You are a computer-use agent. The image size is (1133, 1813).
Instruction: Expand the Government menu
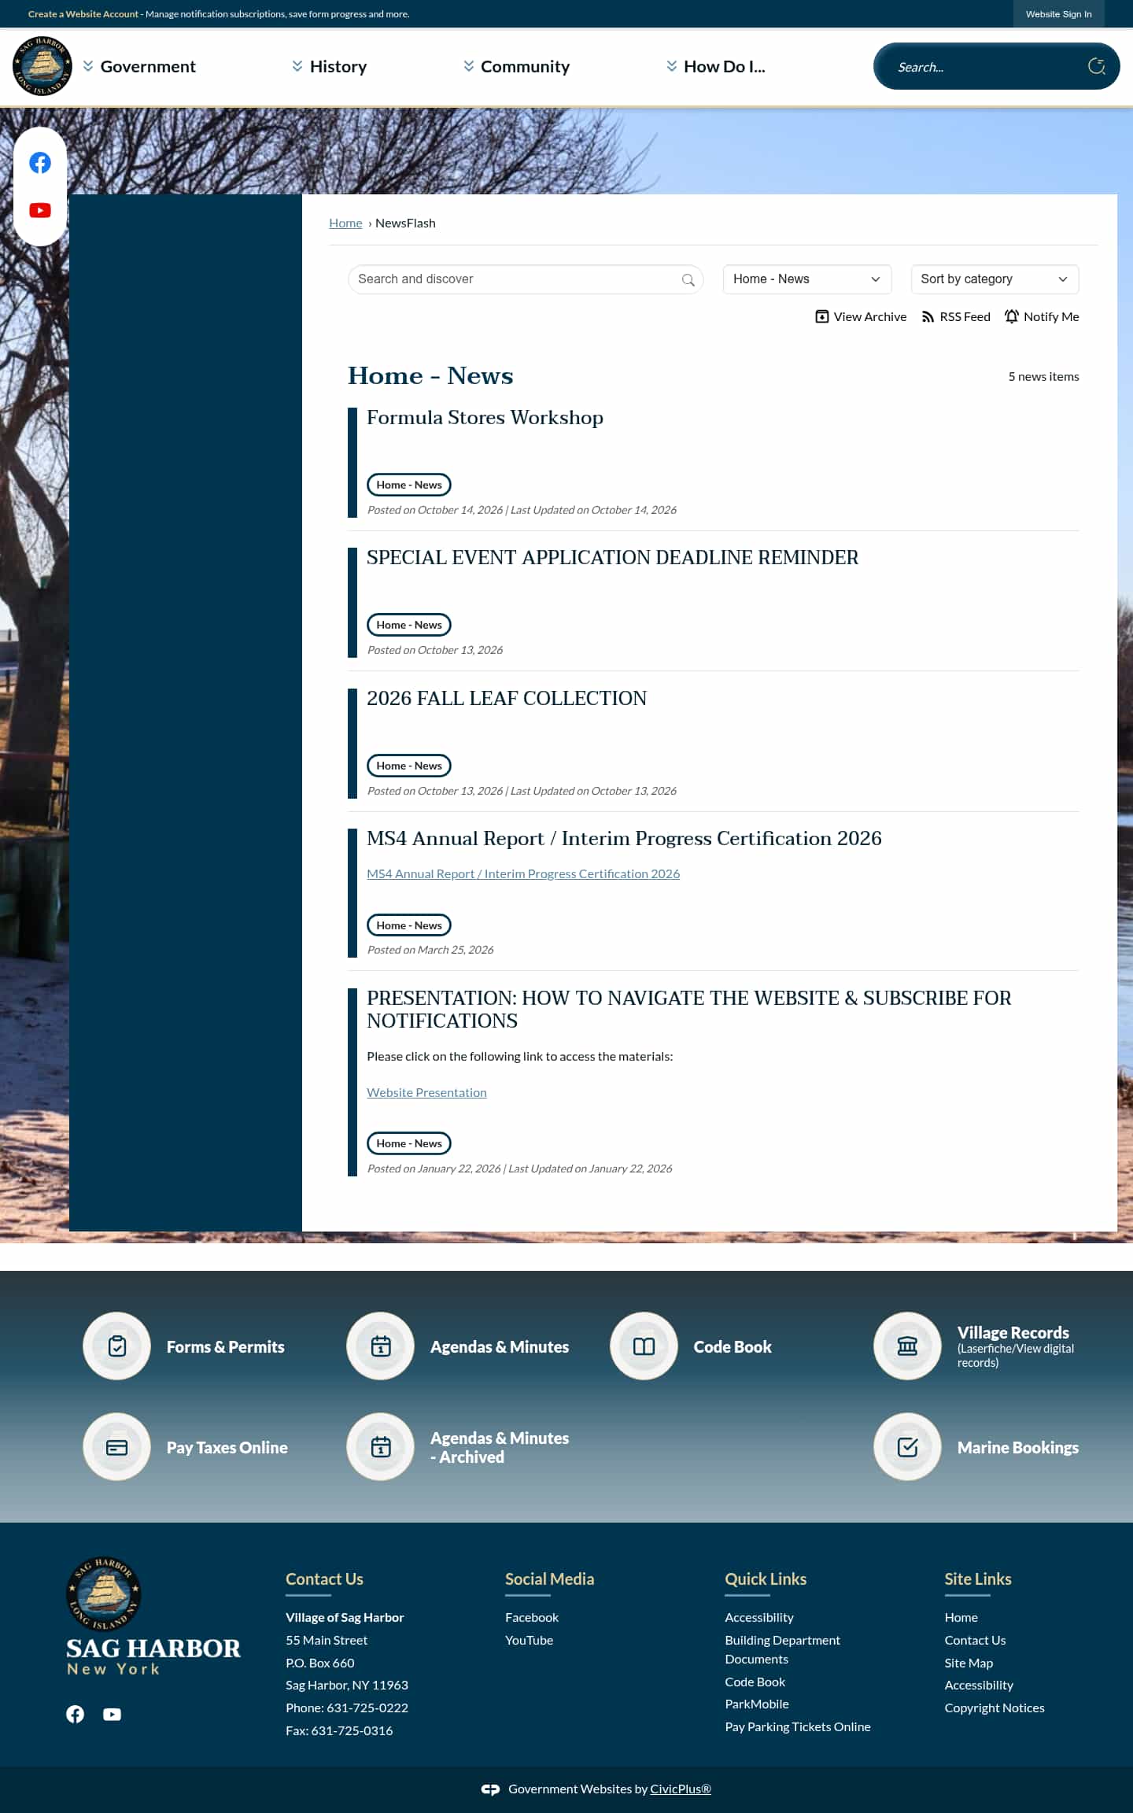point(139,66)
